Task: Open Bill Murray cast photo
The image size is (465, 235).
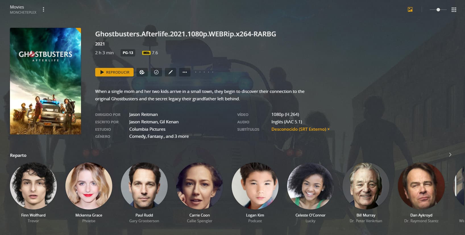Action: (366, 186)
